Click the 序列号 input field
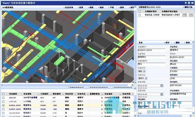 (x=181, y=57)
